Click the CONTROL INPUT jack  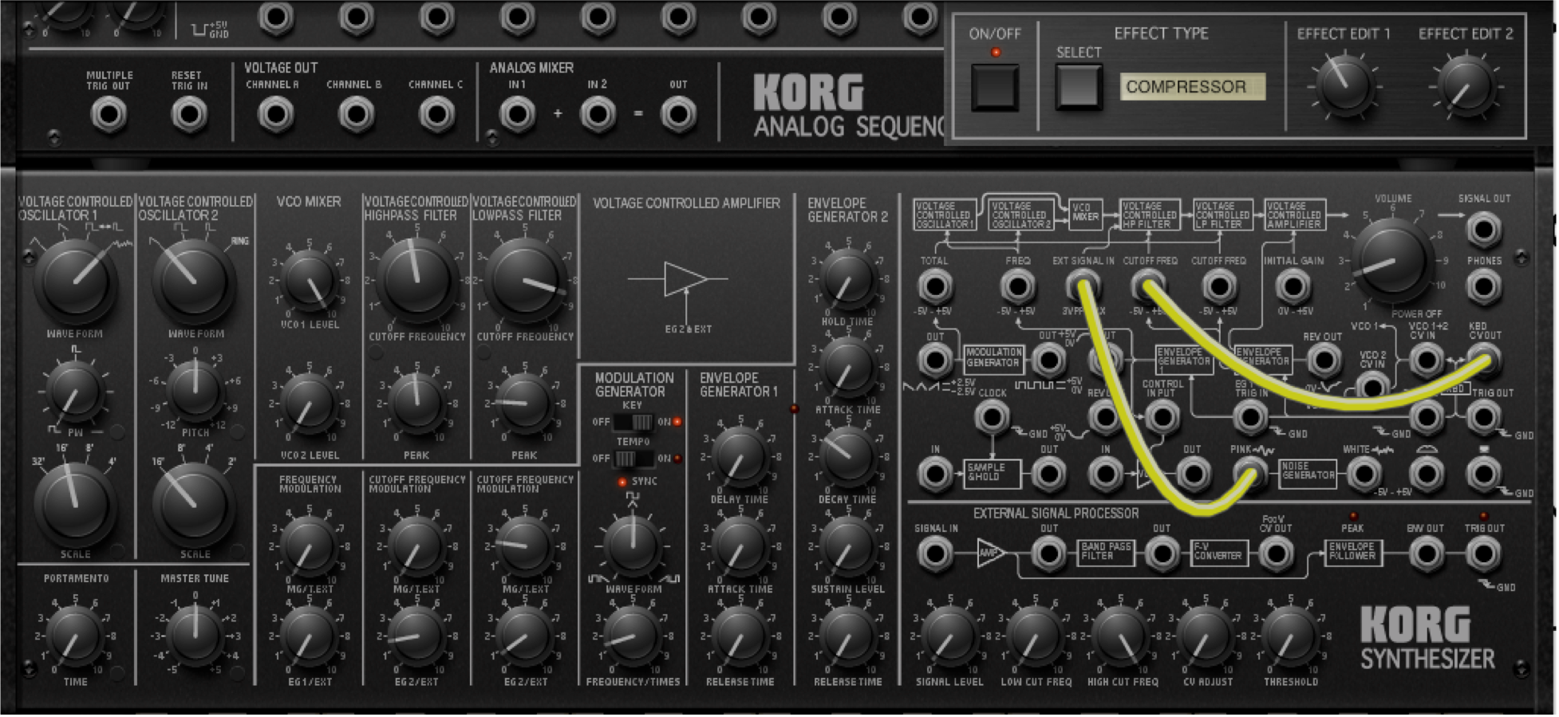(1162, 416)
